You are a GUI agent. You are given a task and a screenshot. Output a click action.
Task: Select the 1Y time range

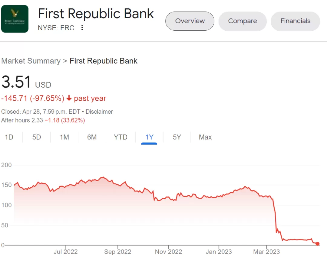tap(149, 137)
